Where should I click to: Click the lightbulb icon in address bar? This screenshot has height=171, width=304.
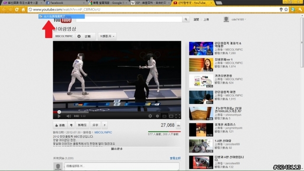point(281,9)
